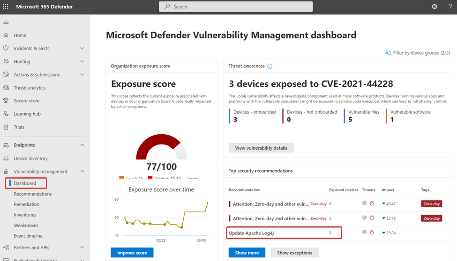Click the last point on exposure chart
Viewport: 457px width, 261px height.
coord(208,202)
